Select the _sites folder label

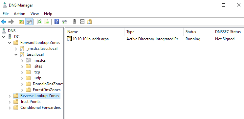pyautogui.click(x=37, y=66)
